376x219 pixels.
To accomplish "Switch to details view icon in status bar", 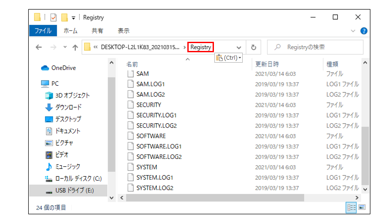I will [x=351, y=208].
